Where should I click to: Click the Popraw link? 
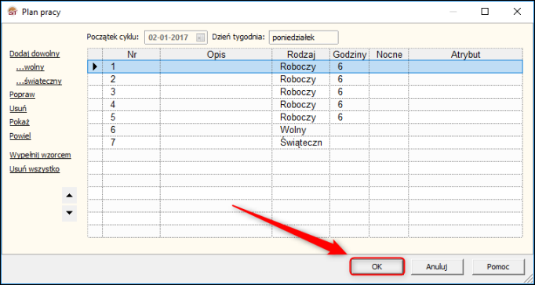[x=22, y=95]
